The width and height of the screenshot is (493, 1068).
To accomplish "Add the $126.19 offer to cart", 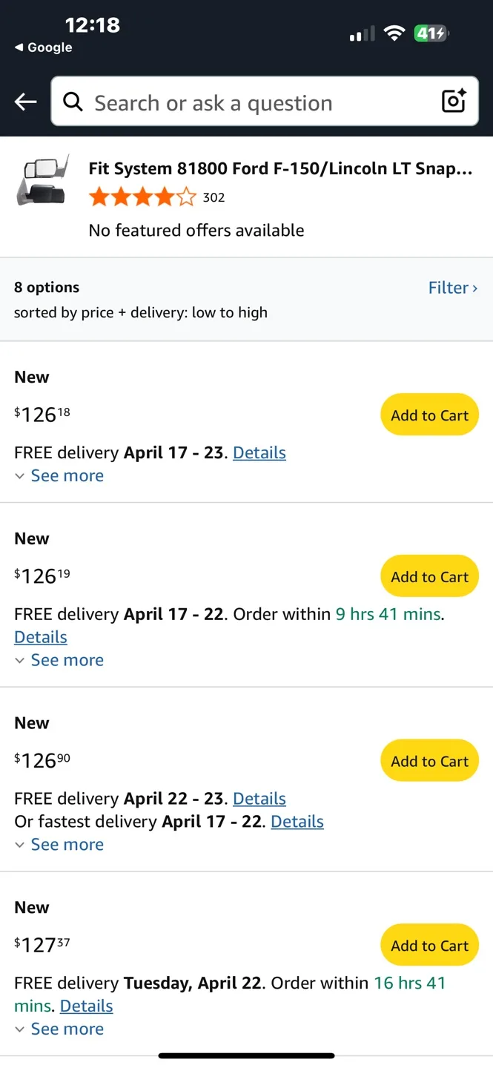I will 429,577.
